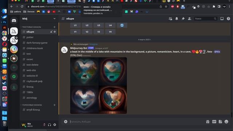Viewport: 233px width, 131px height.
Task: Click the message input field
Action: pyautogui.click(x=137, y=122)
